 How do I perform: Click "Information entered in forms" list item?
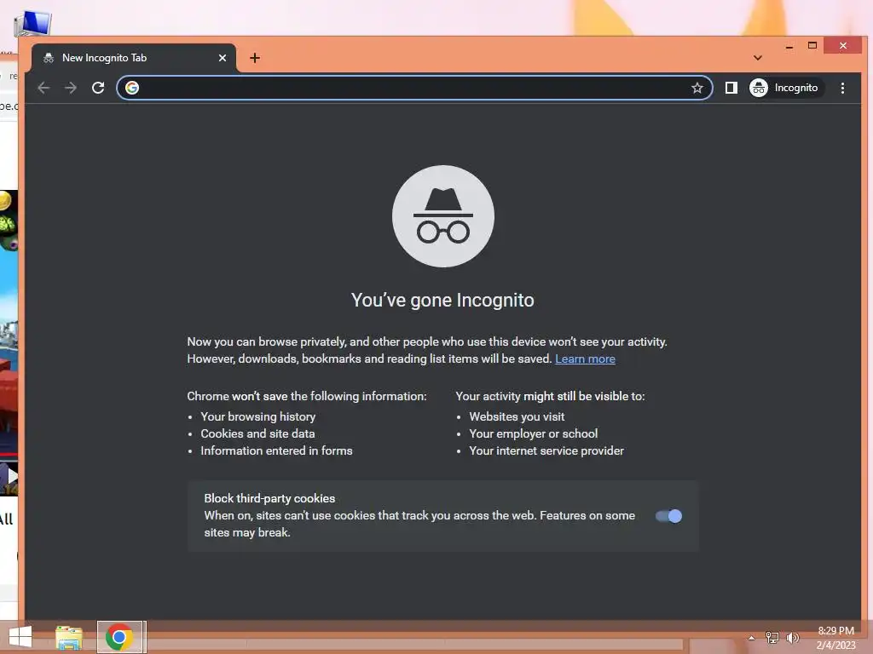pyautogui.click(x=277, y=451)
